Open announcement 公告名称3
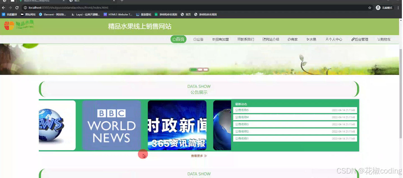Viewport: 403px width, 178px height. point(295,124)
